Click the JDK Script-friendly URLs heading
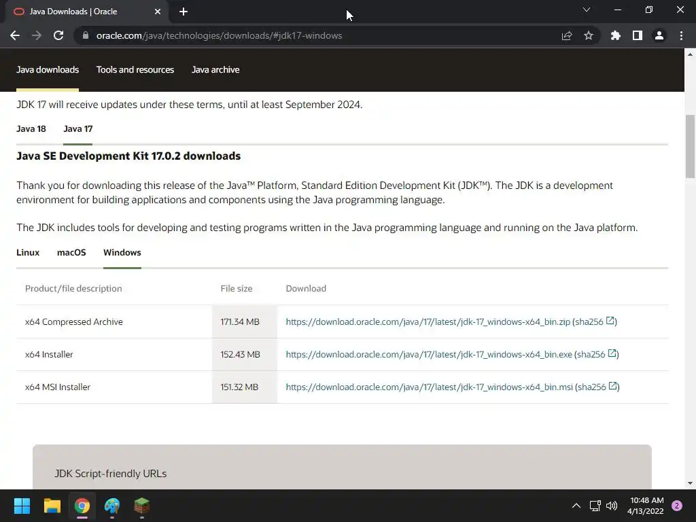The width and height of the screenshot is (696, 522). pos(111,474)
